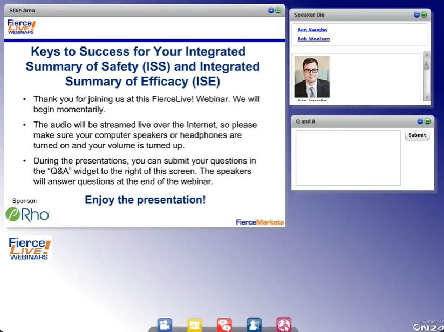Click the Q and A question text box

pos(348,158)
